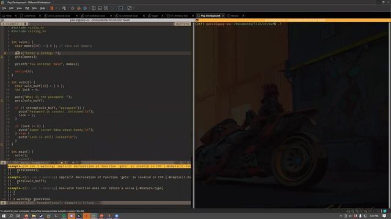The image size is (391, 219).
Task: Open the Edit menu
Action: (x=12, y=8)
